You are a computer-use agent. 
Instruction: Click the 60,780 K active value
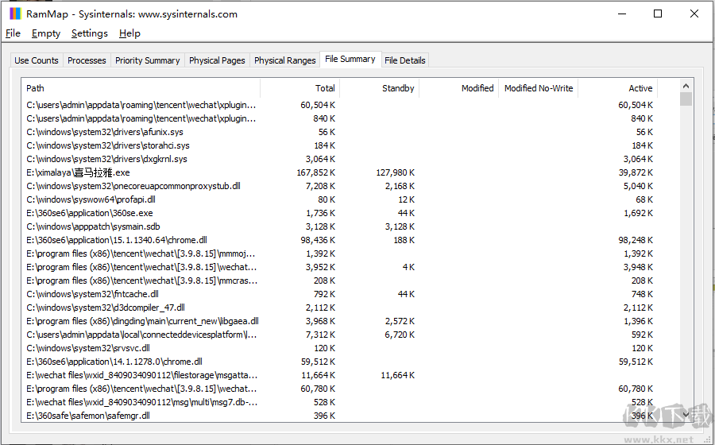tap(636, 389)
